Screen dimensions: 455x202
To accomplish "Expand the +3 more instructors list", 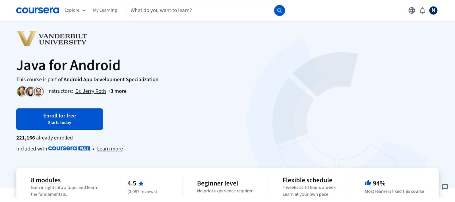I will click(117, 91).
